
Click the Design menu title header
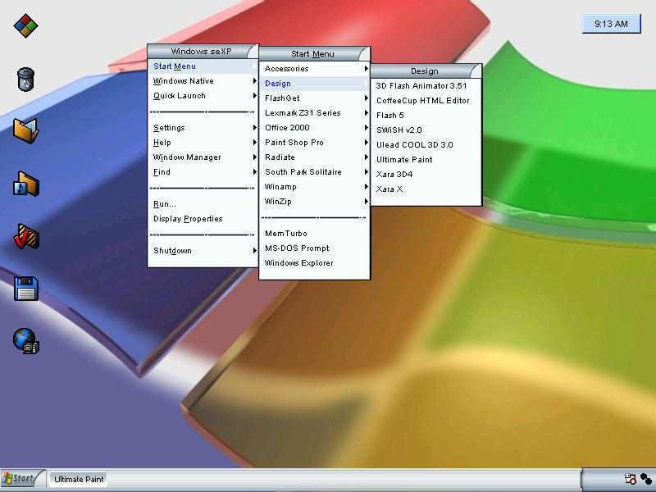(x=426, y=71)
